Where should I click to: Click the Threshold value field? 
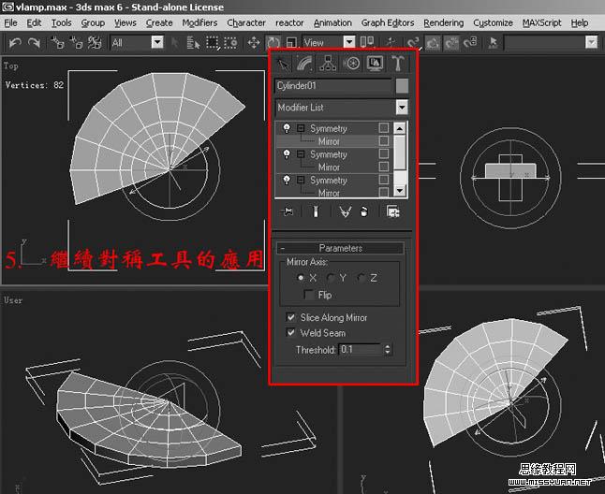[362, 350]
